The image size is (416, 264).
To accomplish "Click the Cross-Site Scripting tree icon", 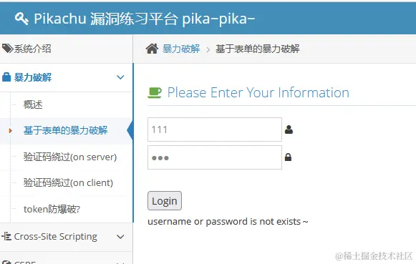I will tap(6, 236).
